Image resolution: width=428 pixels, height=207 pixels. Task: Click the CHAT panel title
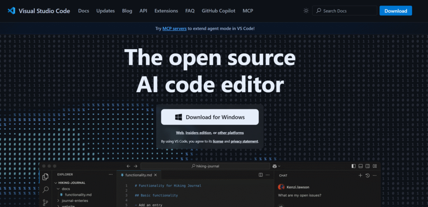[283, 176]
